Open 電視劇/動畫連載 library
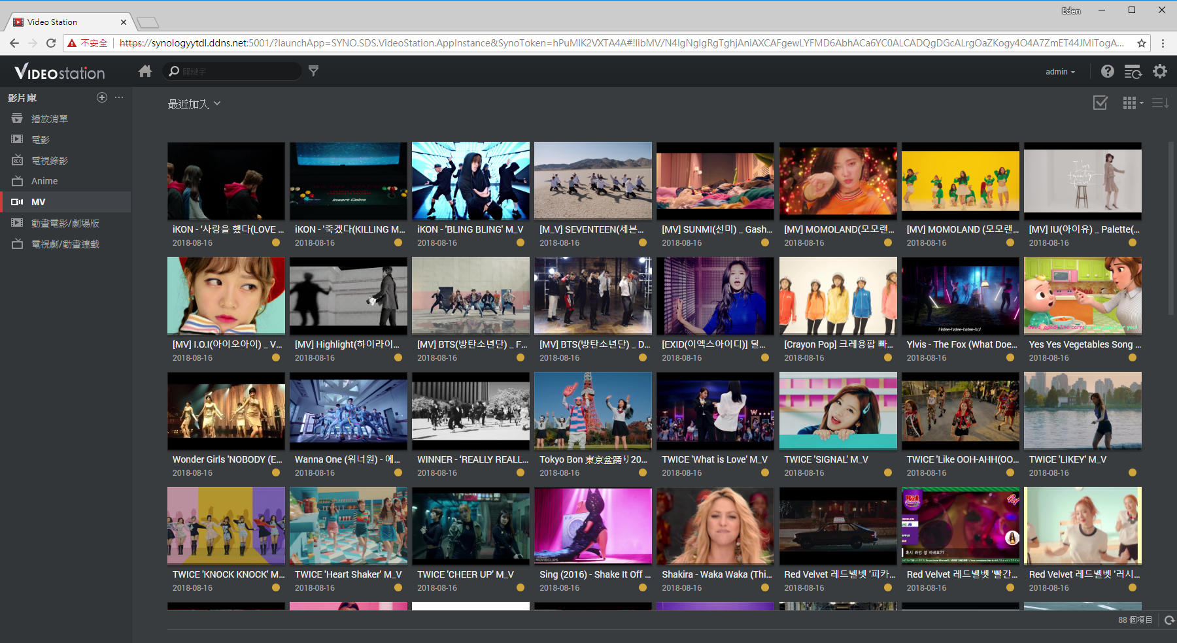 click(x=65, y=244)
